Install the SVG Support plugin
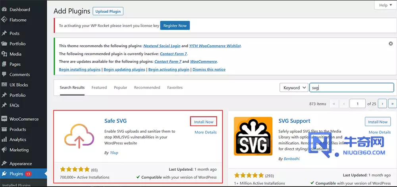The width and height of the screenshot is (397, 187). (x=378, y=122)
